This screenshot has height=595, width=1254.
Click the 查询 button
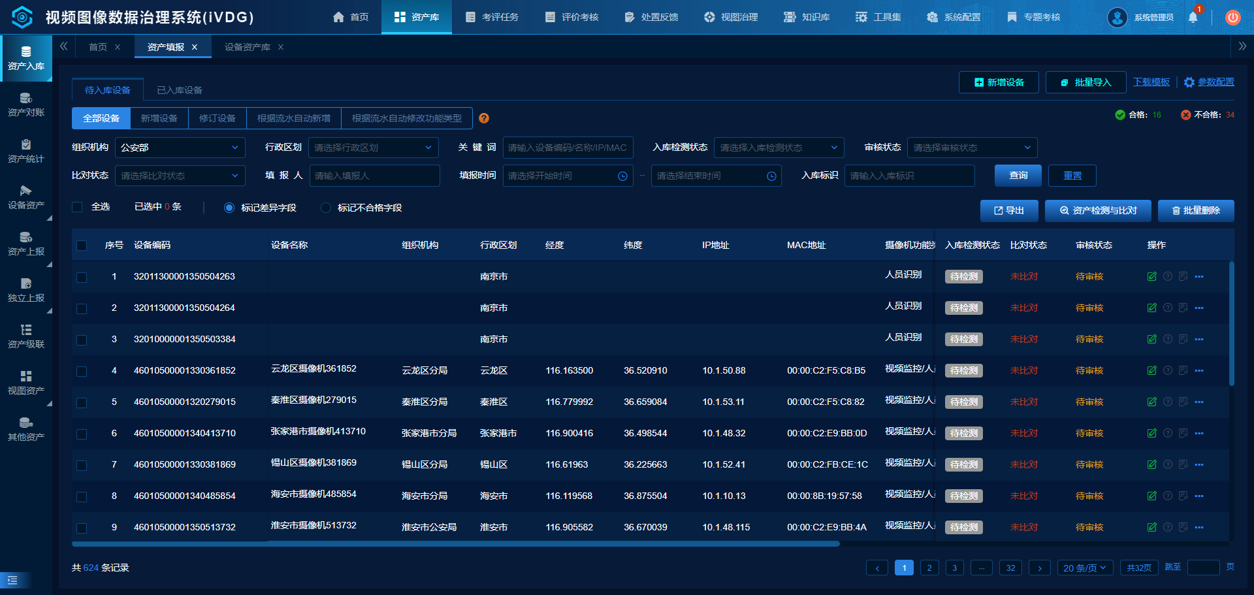pos(1018,175)
